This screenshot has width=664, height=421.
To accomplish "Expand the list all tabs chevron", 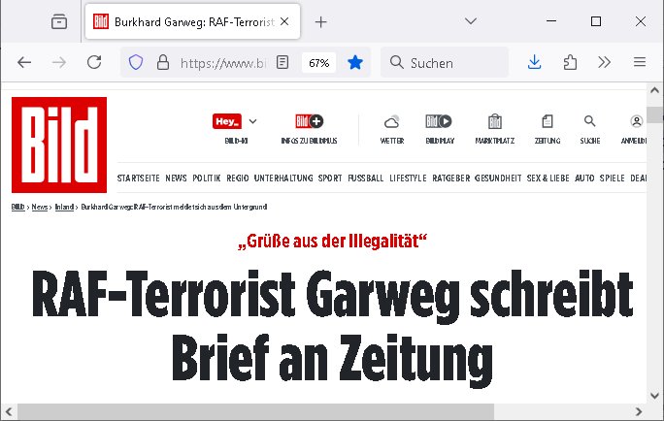I will (471, 21).
